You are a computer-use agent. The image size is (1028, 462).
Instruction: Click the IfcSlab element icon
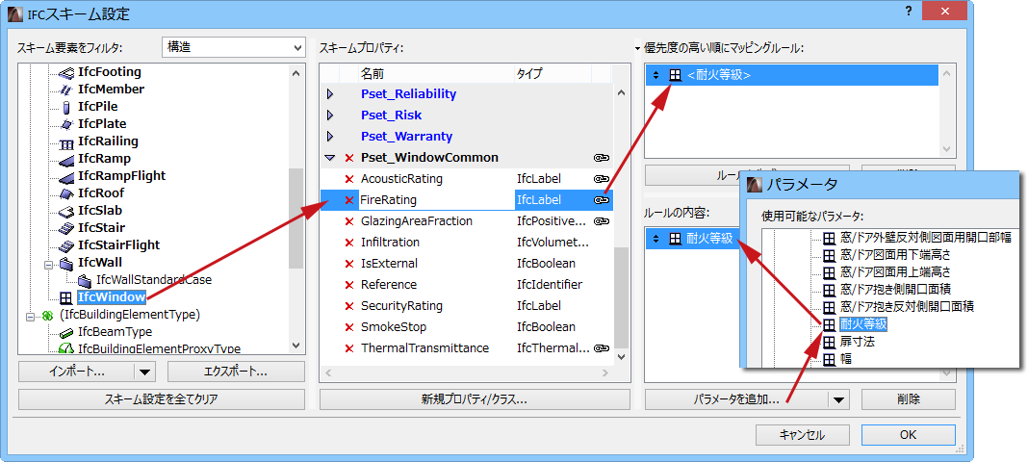pyautogui.click(x=65, y=211)
